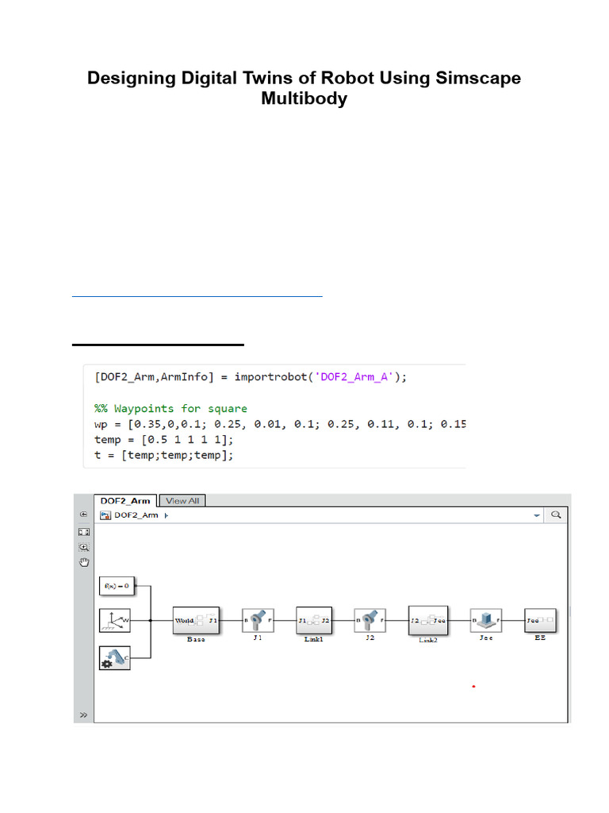Viewport: 609px width, 813px height.
Task: Expand the breadcrumb arrow after DOF2_Arm
Action: (167, 515)
